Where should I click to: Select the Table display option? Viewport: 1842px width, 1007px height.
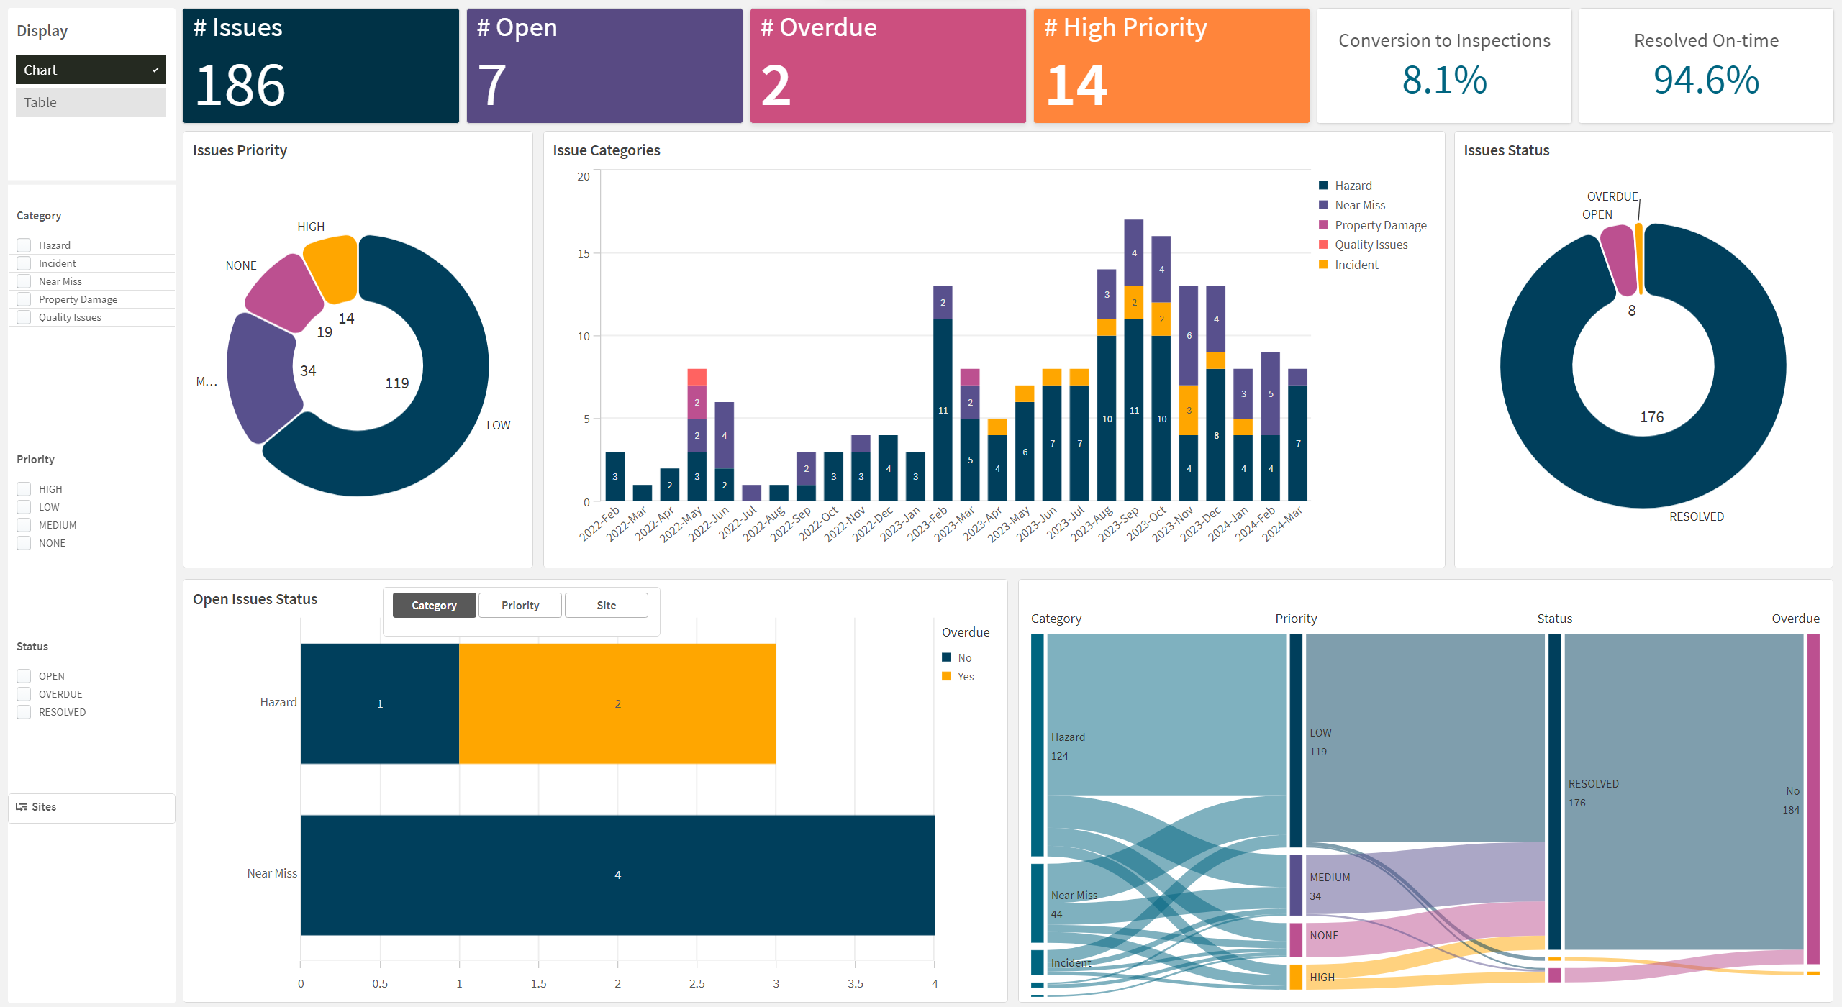click(x=91, y=102)
